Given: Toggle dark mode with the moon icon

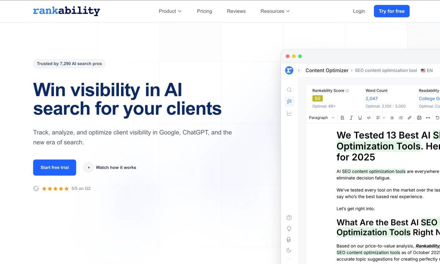Looking at the screenshot, I should pos(289,250).
